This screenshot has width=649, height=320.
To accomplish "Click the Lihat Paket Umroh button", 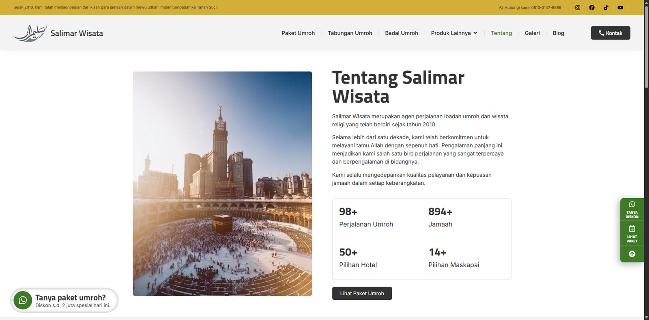I will point(362,293).
